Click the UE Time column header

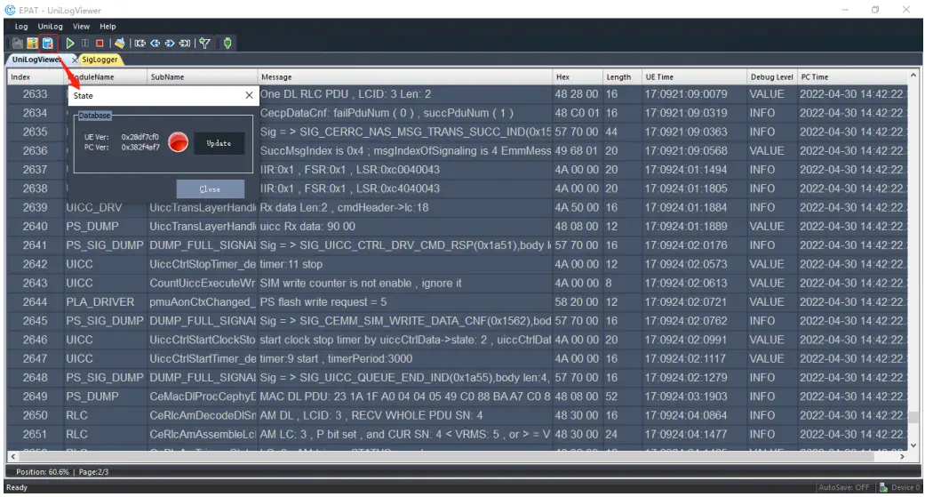pos(694,76)
